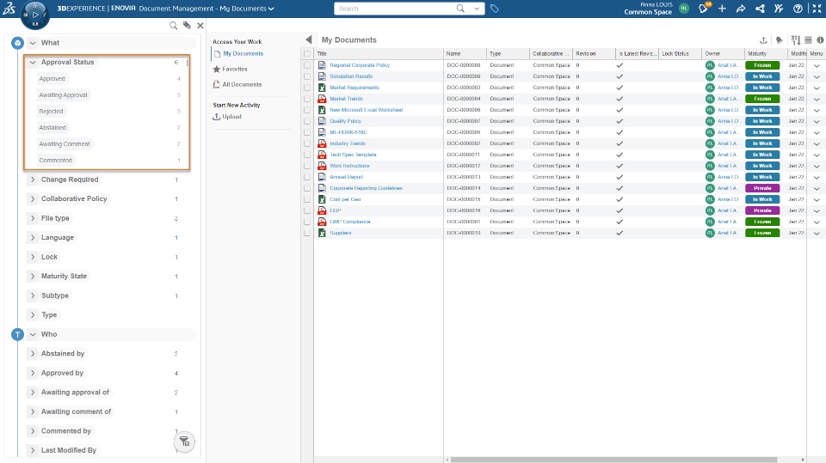
Task: Toggle the select-all checkbox in table header
Action: 307,53
